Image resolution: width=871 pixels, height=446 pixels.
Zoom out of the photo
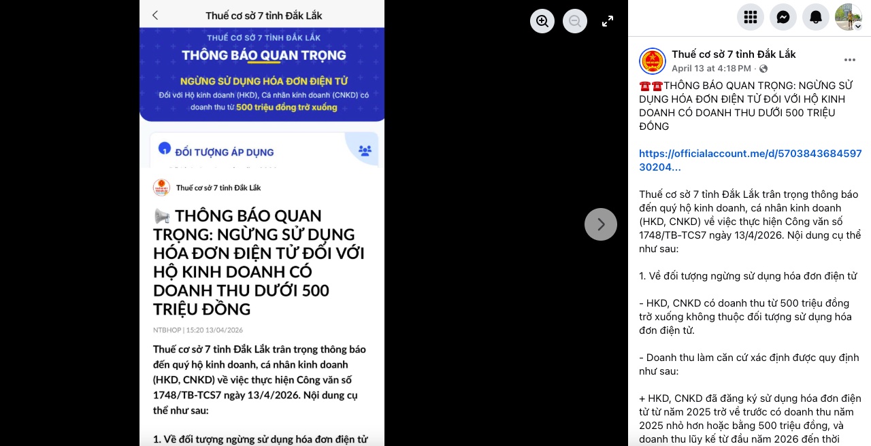(574, 21)
